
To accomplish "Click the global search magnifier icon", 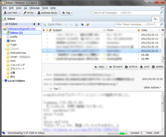I will click(161, 13).
